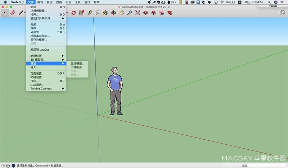The image size is (288, 168).
Task: Select the Pan hand tool
Action: coord(122,13)
